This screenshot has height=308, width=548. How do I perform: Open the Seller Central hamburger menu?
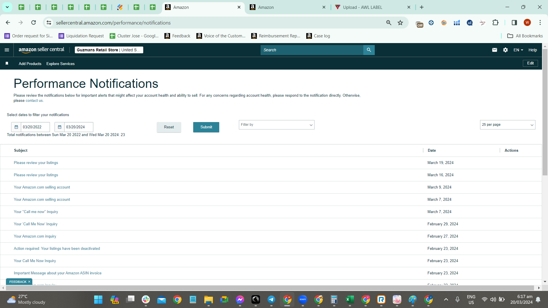click(7, 50)
